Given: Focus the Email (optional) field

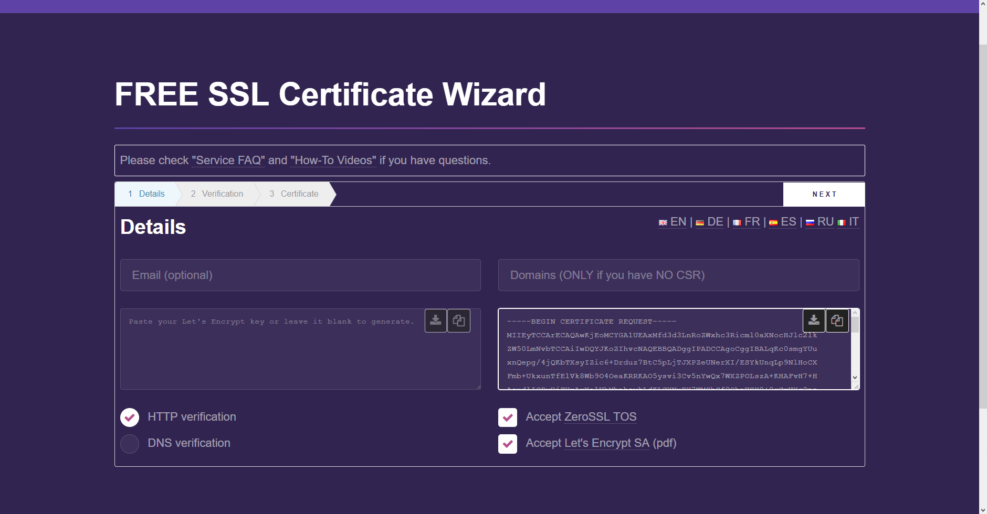Looking at the screenshot, I should [x=300, y=275].
